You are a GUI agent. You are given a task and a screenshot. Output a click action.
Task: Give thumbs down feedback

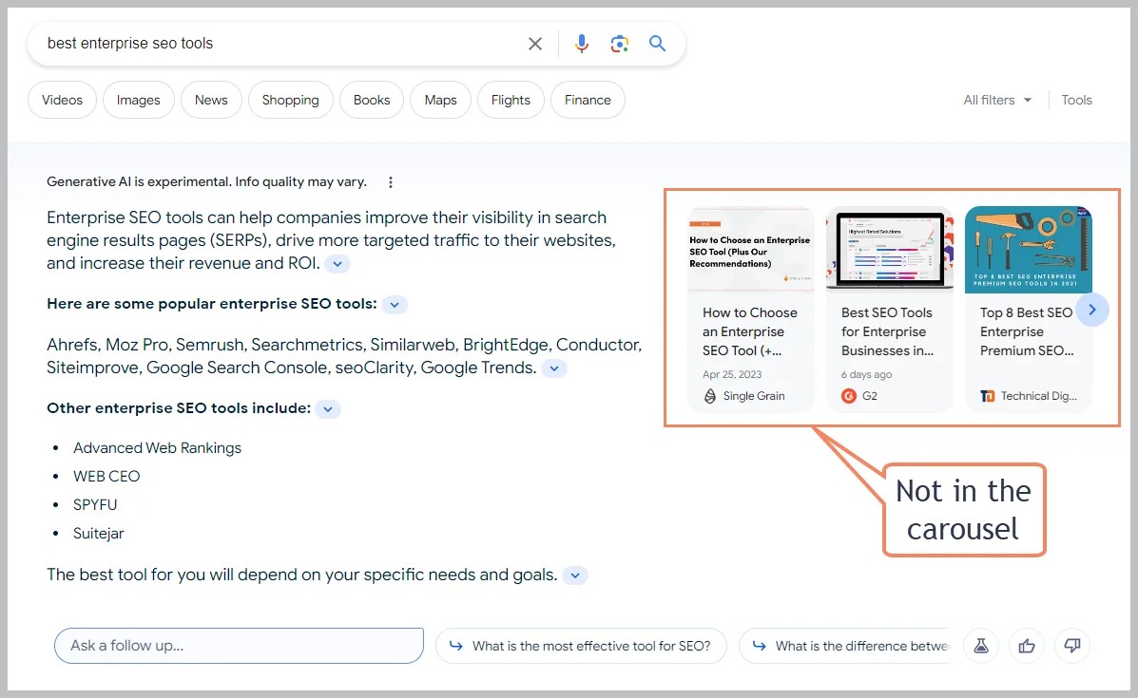coord(1072,645)
